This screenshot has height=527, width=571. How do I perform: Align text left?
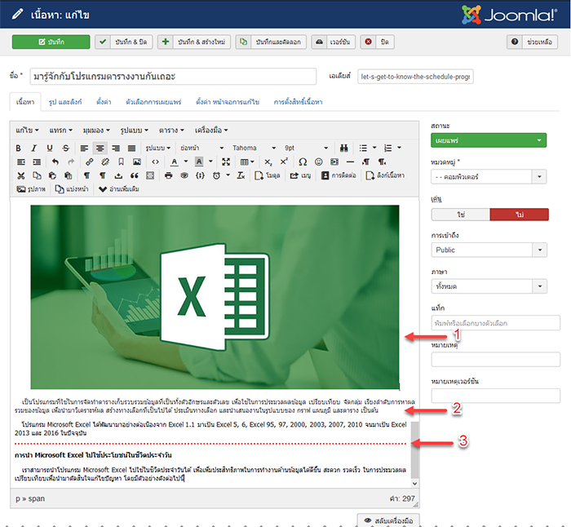pos(84,148)
